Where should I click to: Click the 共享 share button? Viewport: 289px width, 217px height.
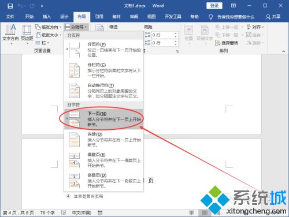273,17
